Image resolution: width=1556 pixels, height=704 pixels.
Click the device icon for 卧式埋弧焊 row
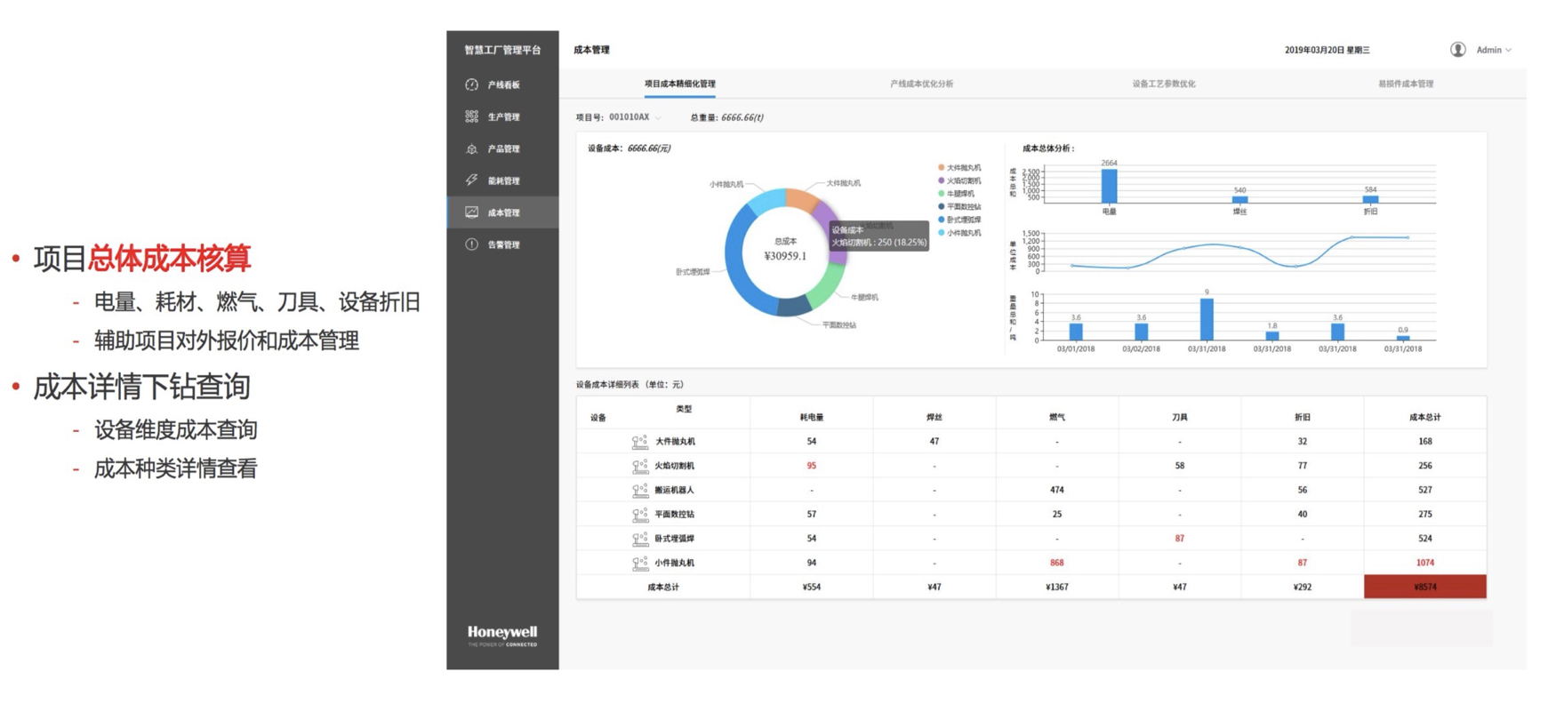pyautogui.click(x=639, y=539)
